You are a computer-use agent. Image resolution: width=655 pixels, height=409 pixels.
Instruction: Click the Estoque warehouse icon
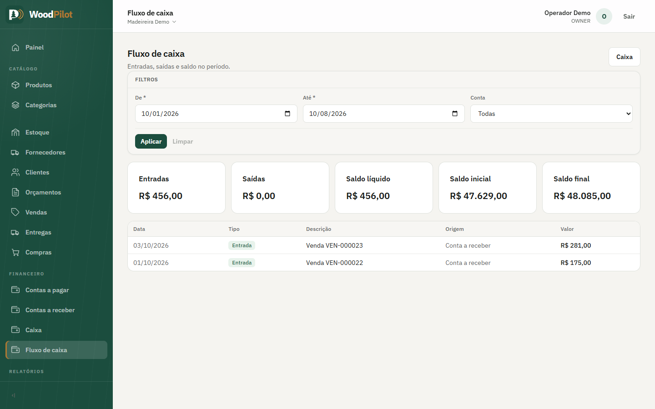pyautogui.click(x=15, y=132)
